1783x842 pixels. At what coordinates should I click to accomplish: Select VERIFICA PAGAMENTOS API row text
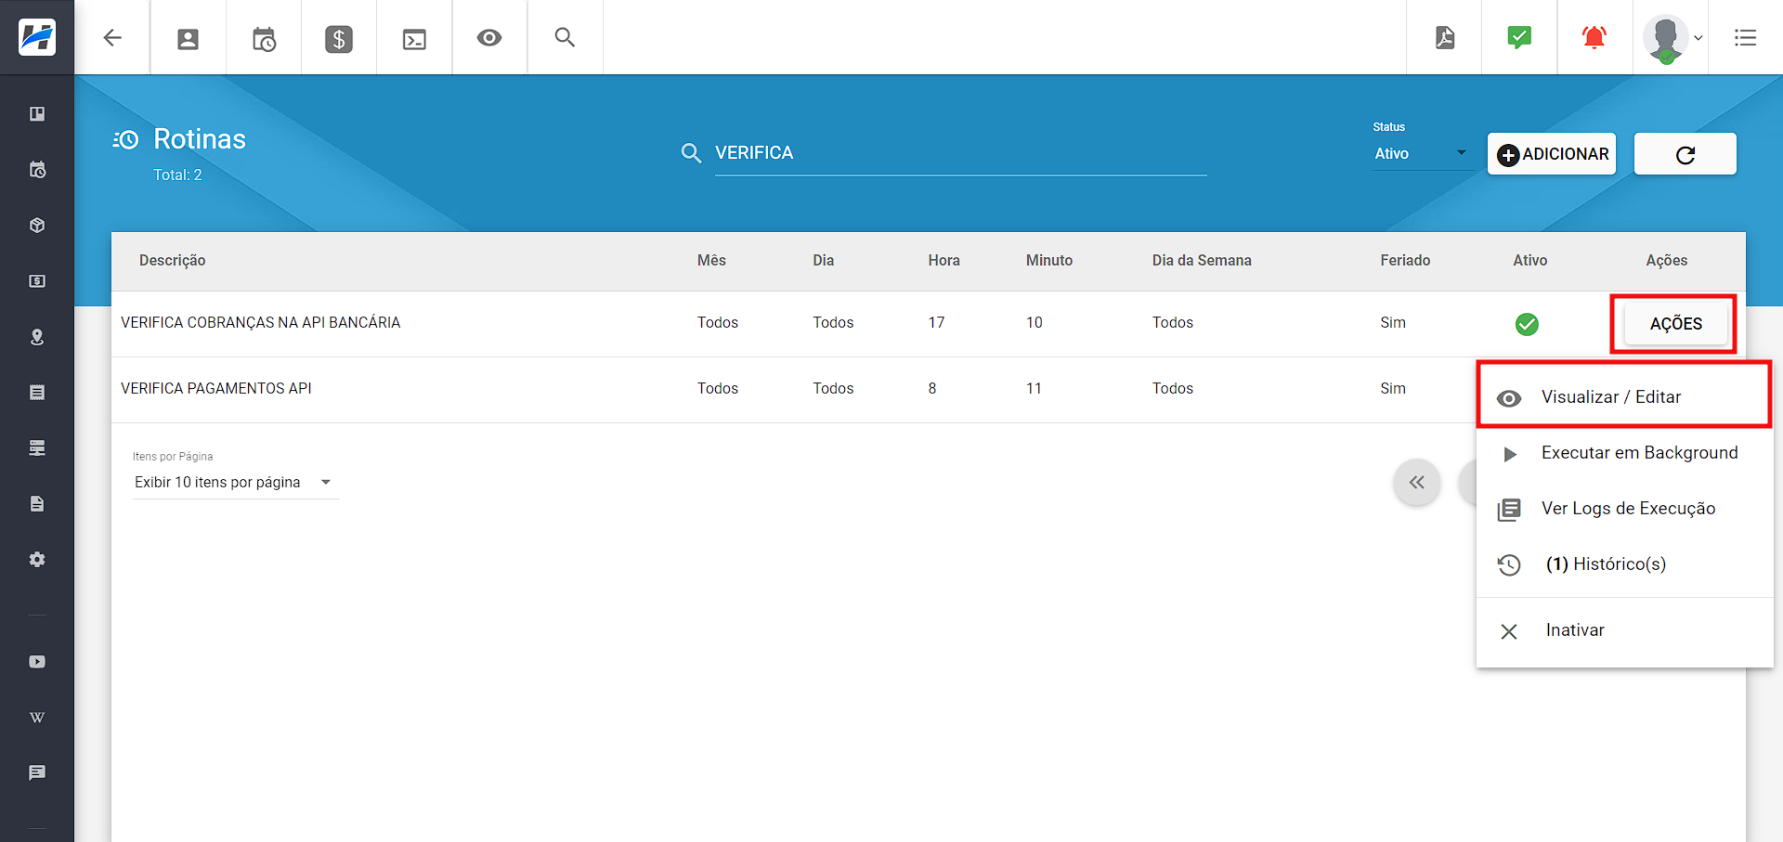(216, 389)
